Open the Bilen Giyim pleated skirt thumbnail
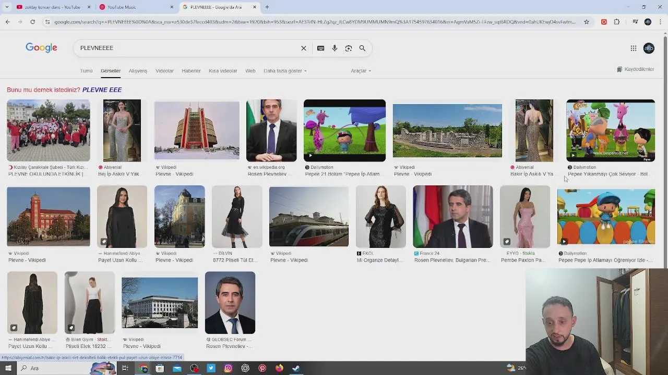This screenshot has height=375, width=668. coord(90,303)
